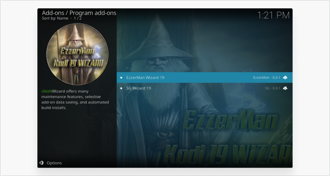Image resolution: width=330 pixels, height=176 pixels.
Task: Open the Options gear icon
Action: [41, 163]
